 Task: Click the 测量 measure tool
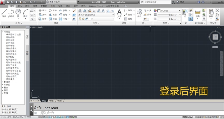[198, 13]
